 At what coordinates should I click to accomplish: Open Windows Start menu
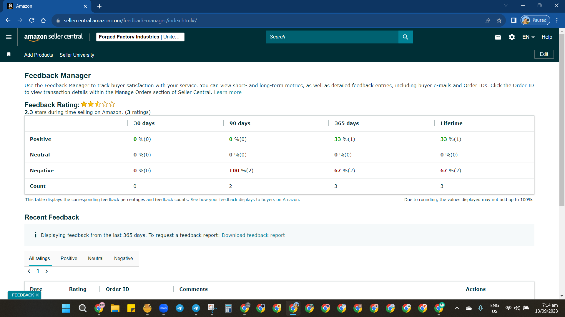66,308
